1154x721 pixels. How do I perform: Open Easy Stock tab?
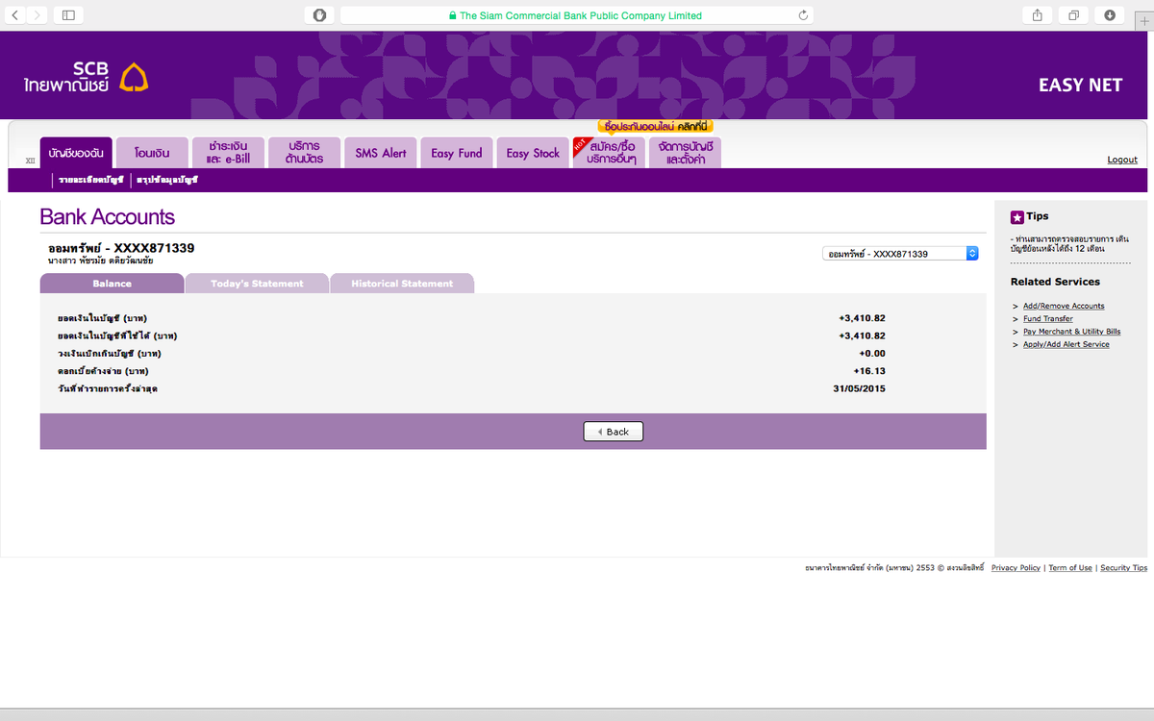532,153
